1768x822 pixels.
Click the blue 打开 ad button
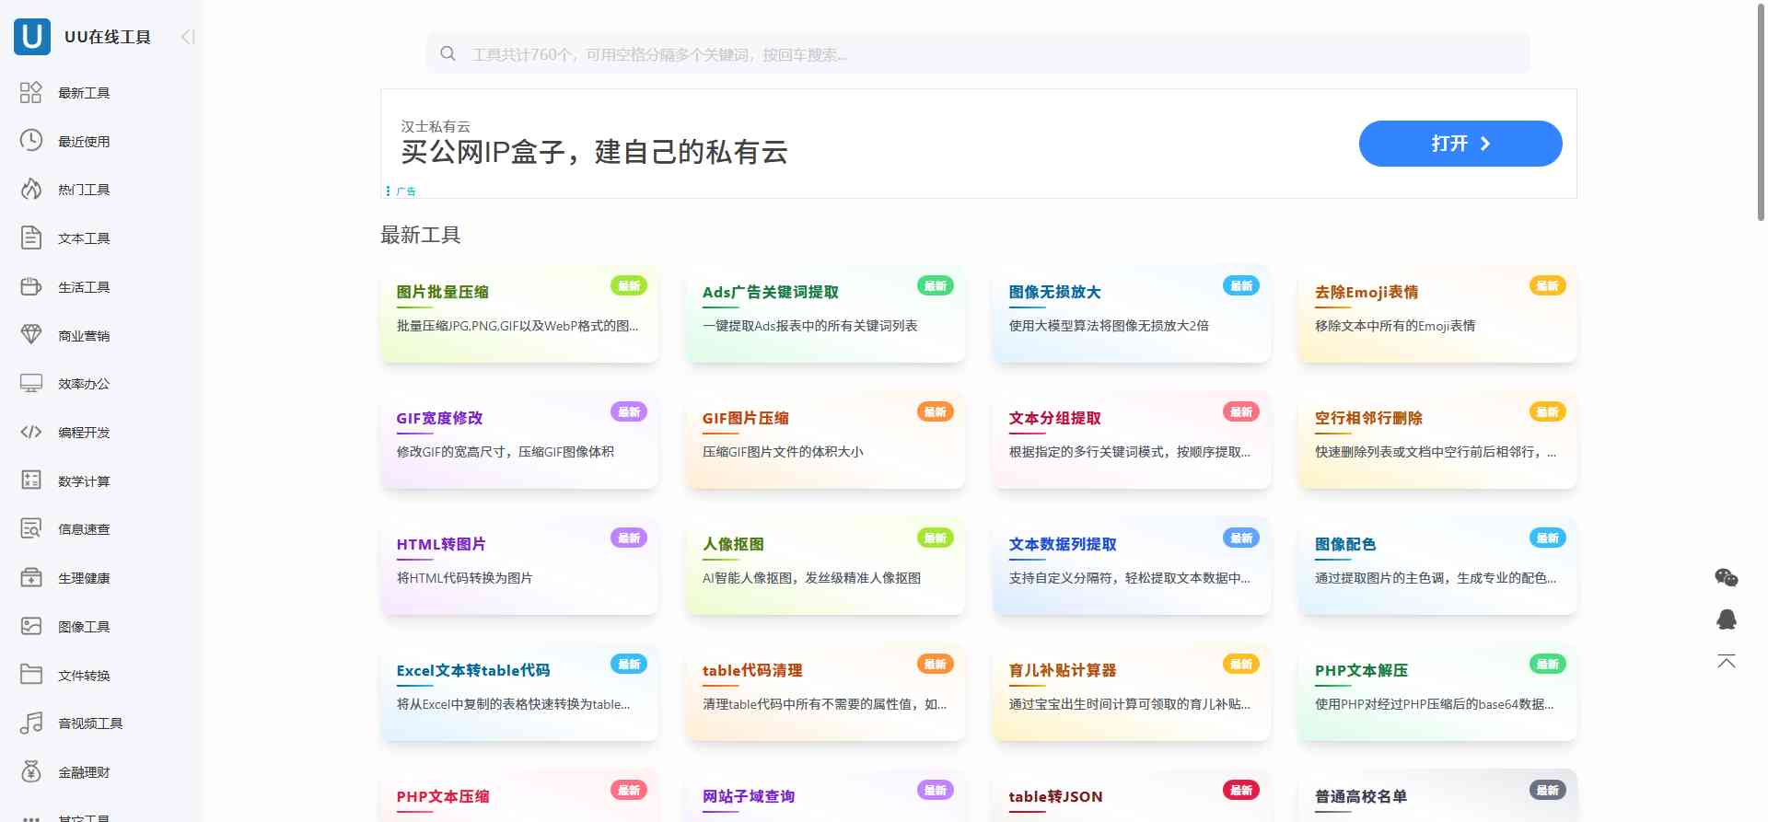[x=1460, y=144]
